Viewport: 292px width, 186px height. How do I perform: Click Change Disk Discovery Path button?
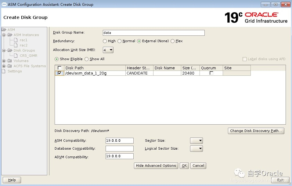point(256,131)
